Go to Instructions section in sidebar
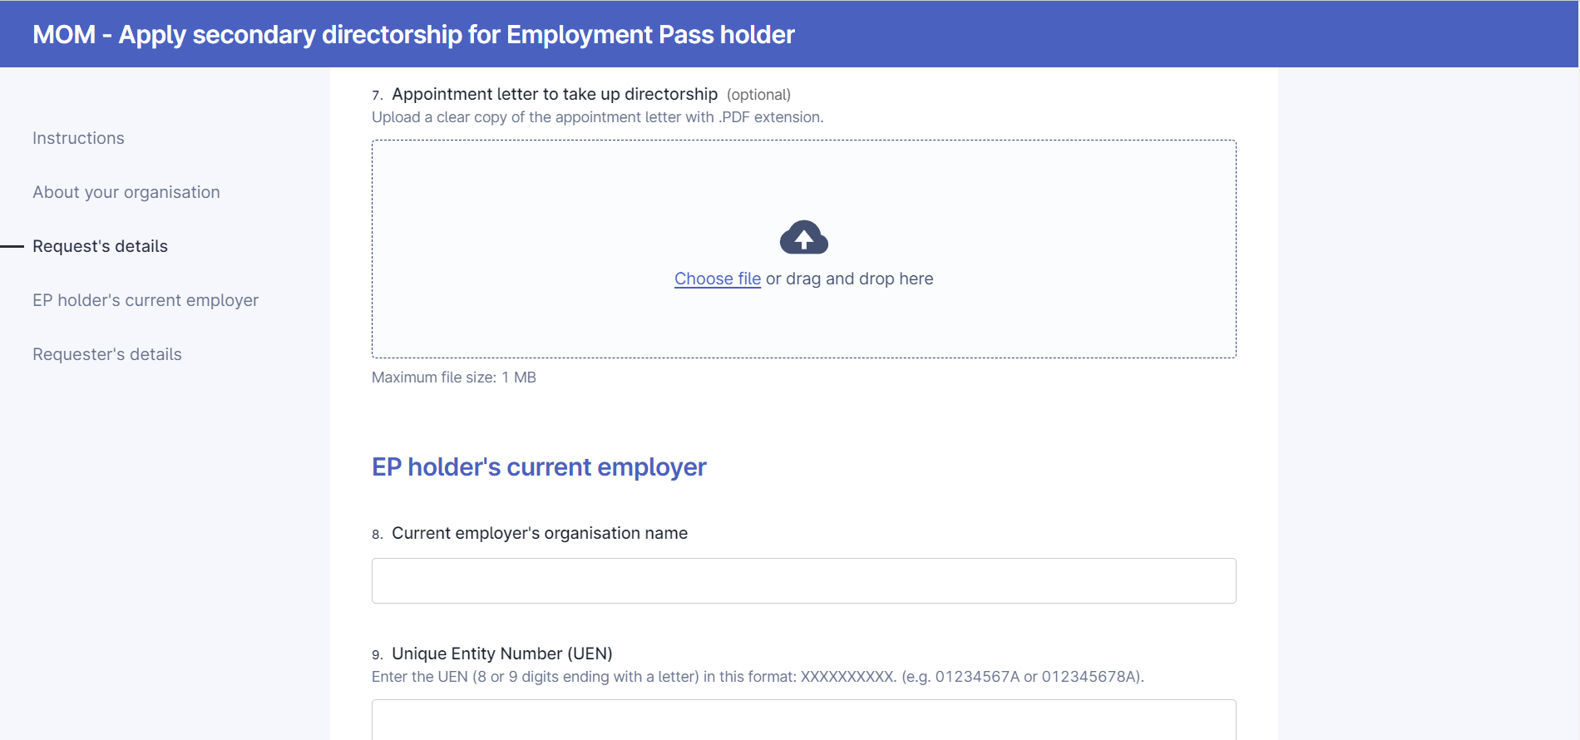 (x=78, y=138)
